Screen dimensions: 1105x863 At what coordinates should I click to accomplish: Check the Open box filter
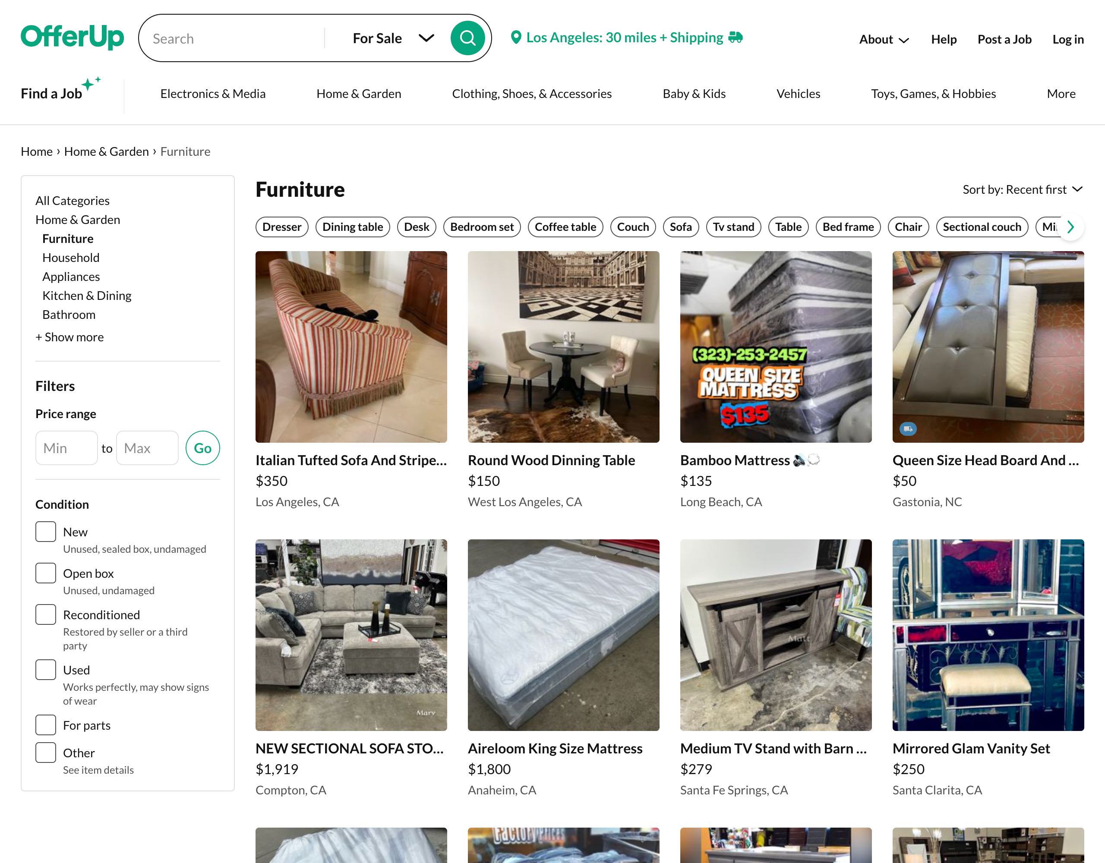pos(45,573)
